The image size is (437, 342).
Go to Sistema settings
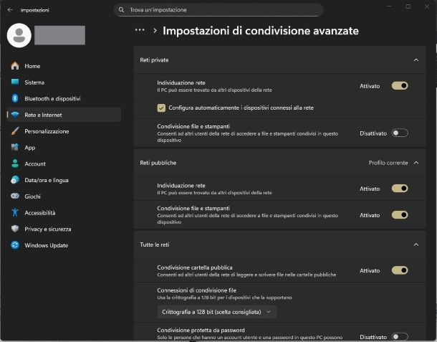click(64, 82)
